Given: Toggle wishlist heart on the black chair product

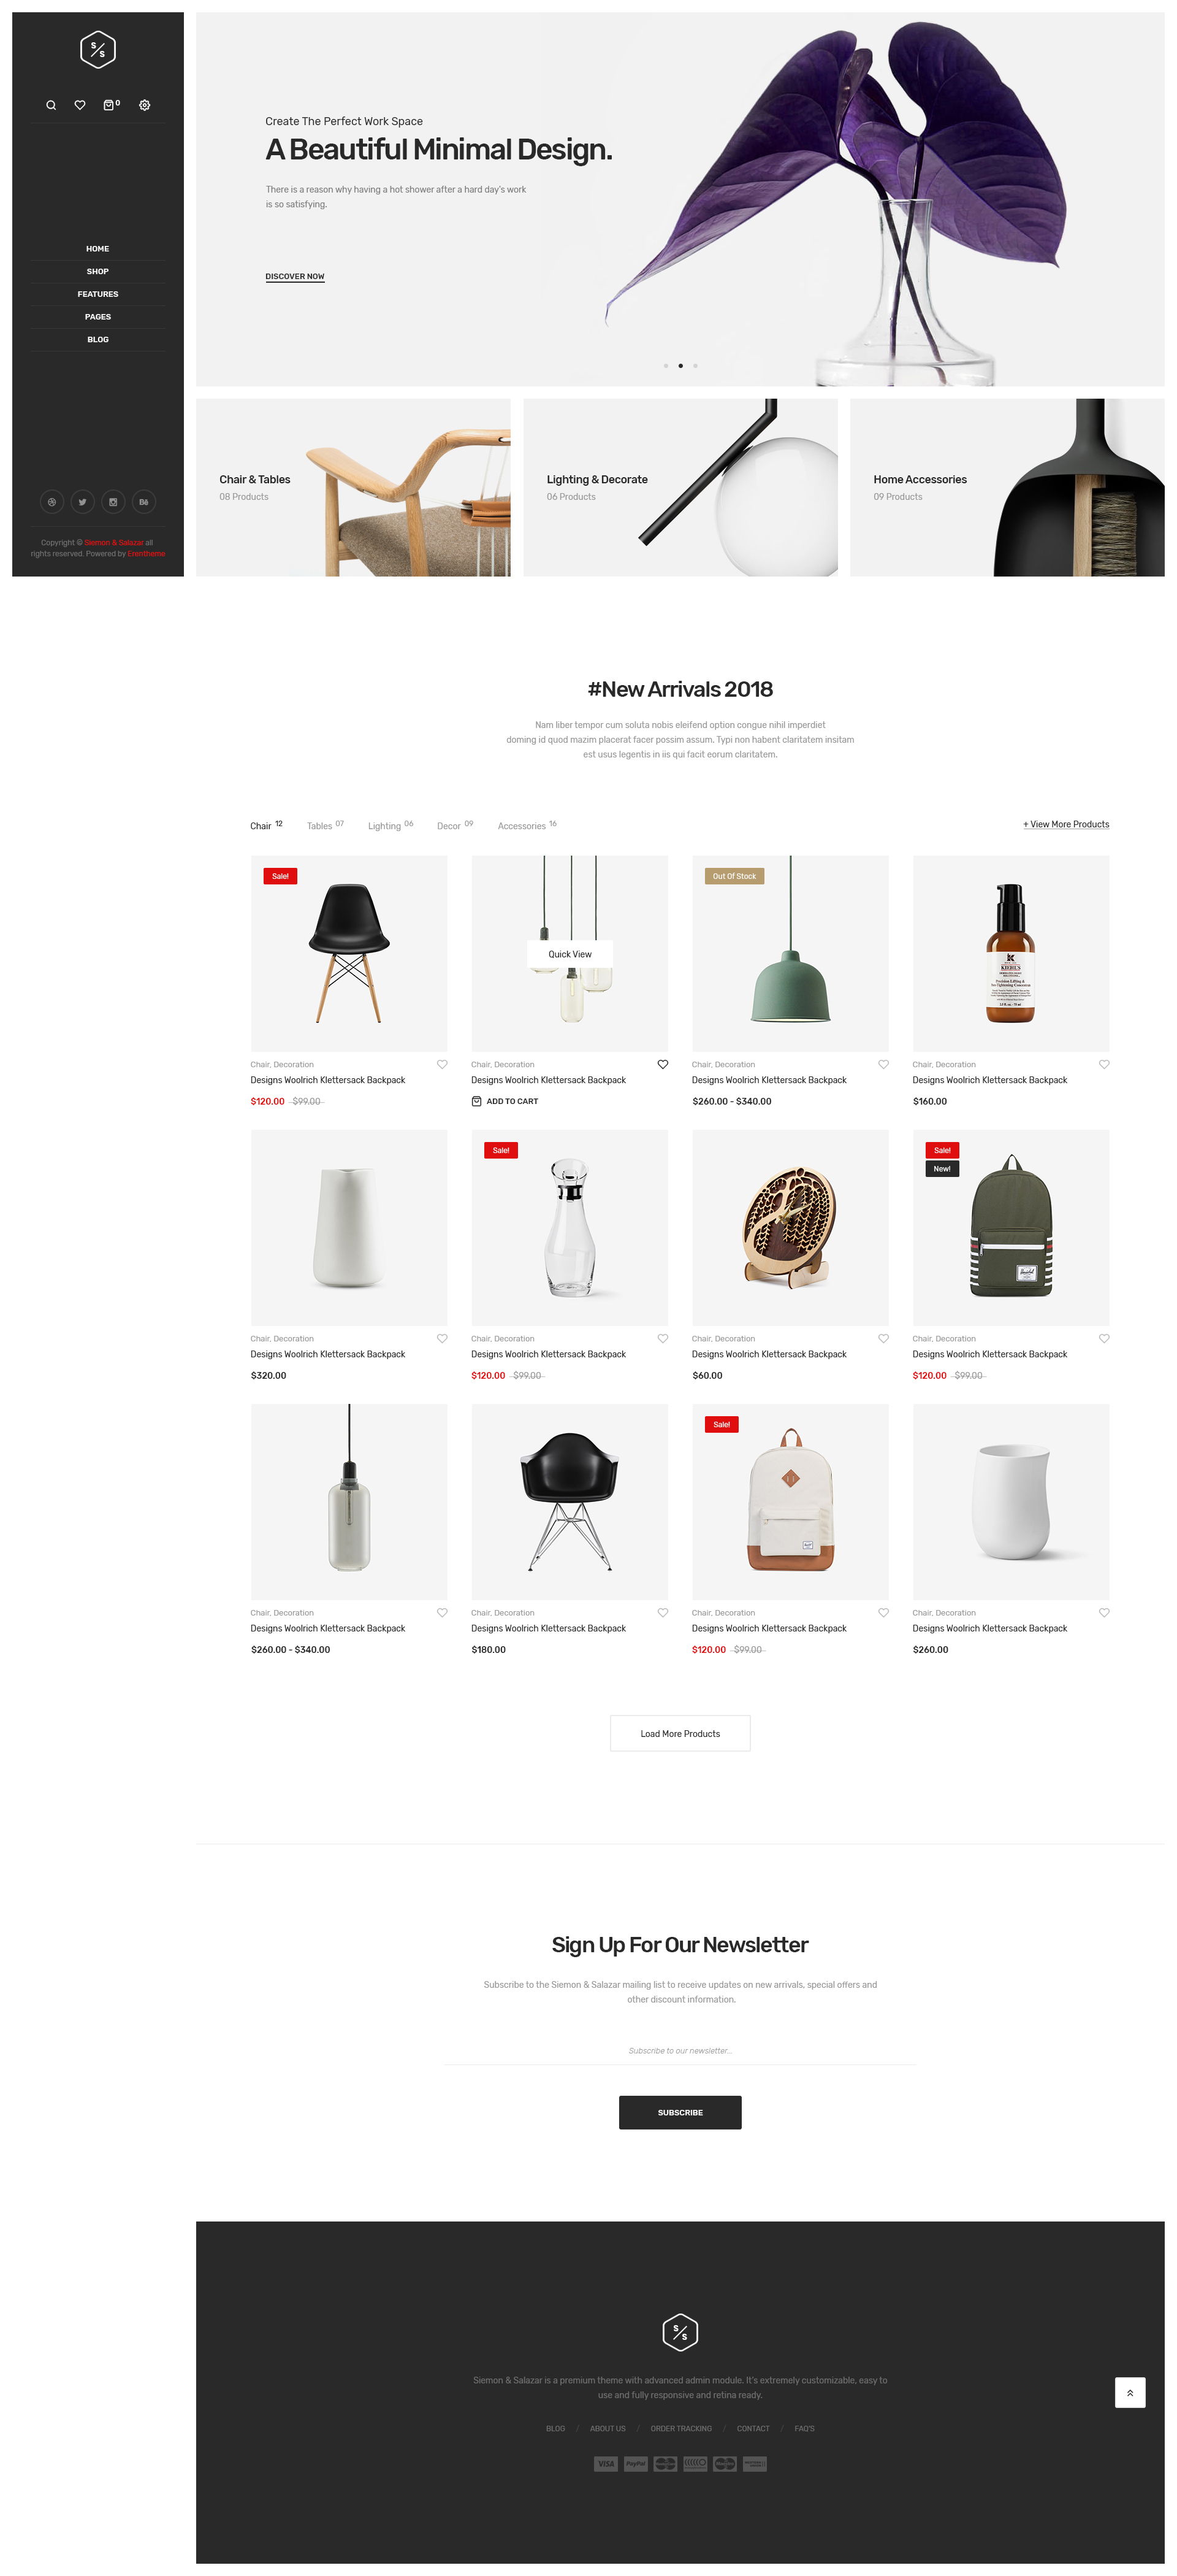Looking at the screenshot, I should coord(441,1064).
